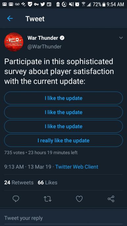Screen dimensions: 127x226
Task: Open the Twitter Web Client link
Action: click(77, 167)
